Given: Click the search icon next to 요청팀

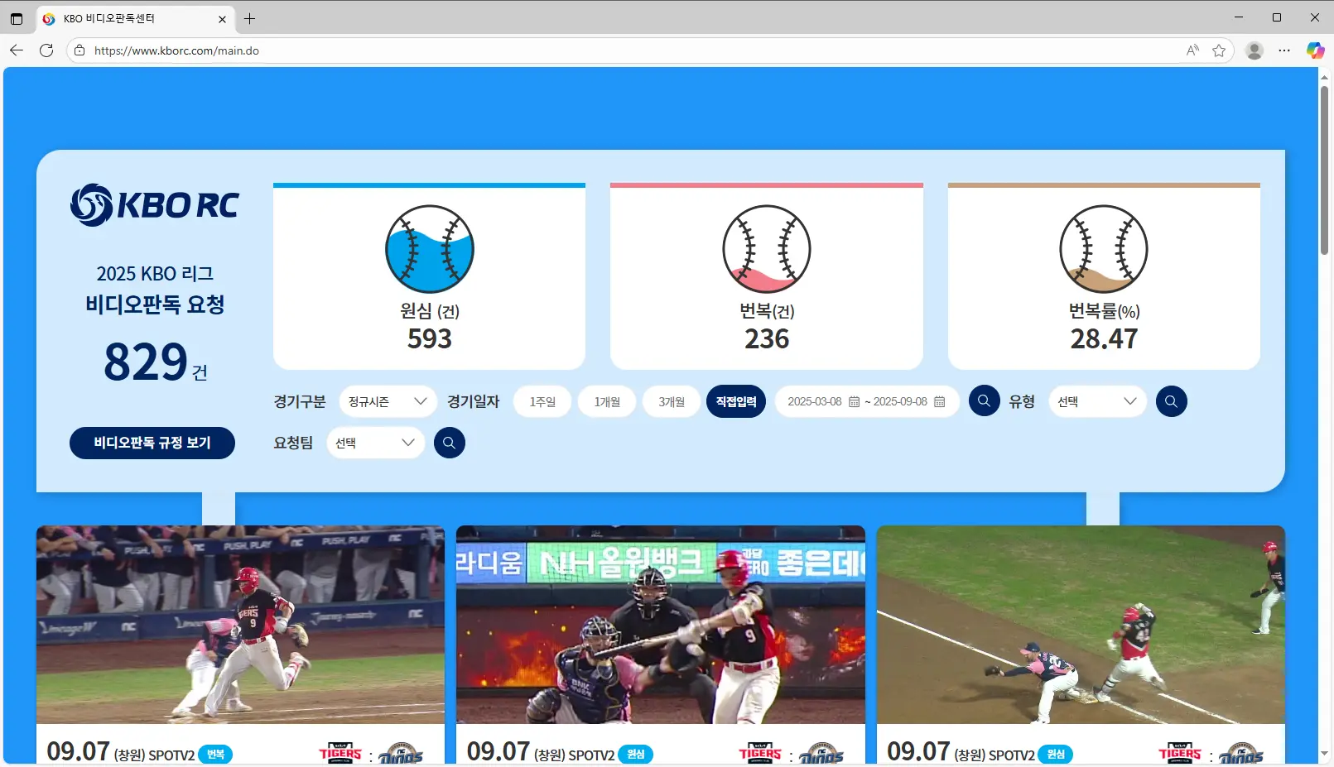Looking at the screenshot, I should click(x=450, y=443).
